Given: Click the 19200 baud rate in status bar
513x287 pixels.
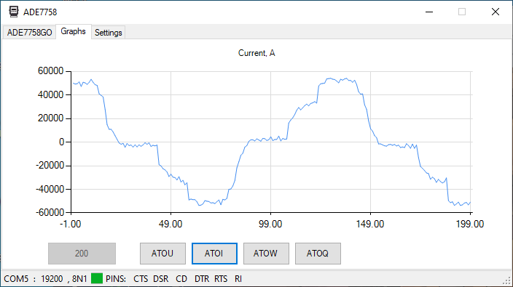Looking at the screenshot, I should tap(52, 279).
